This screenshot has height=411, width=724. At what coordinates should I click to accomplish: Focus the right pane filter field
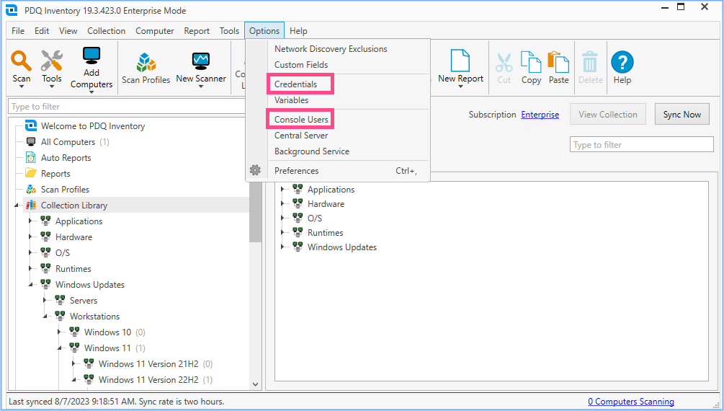pos(641,144)
